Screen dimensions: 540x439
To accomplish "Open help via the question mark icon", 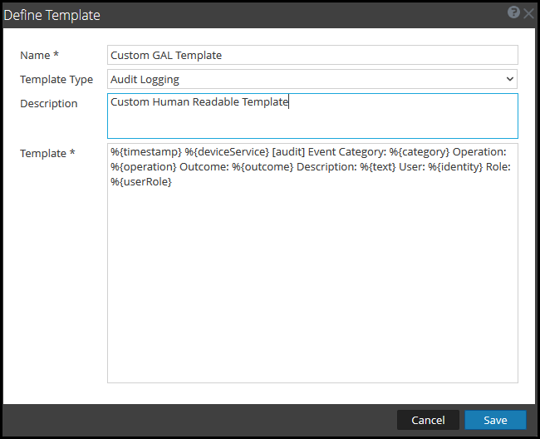I will click(x=514, y=12).
